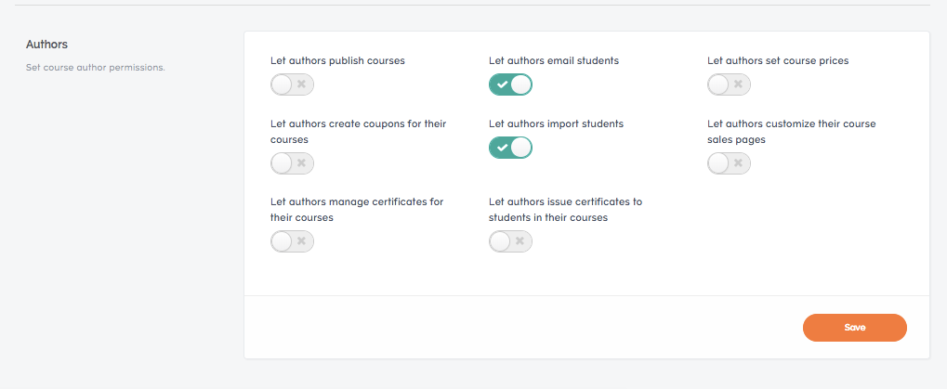Click the checkmark icon on email students toggle

click(501, 85)
